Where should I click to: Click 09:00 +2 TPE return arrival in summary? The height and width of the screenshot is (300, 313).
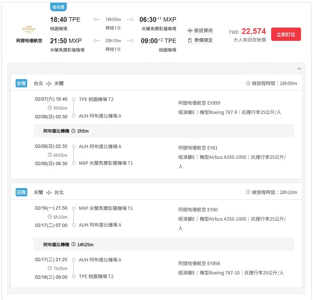tap(158, 41)
